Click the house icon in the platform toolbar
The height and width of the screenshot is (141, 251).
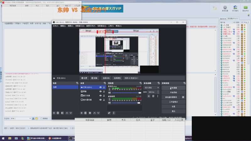235,8
